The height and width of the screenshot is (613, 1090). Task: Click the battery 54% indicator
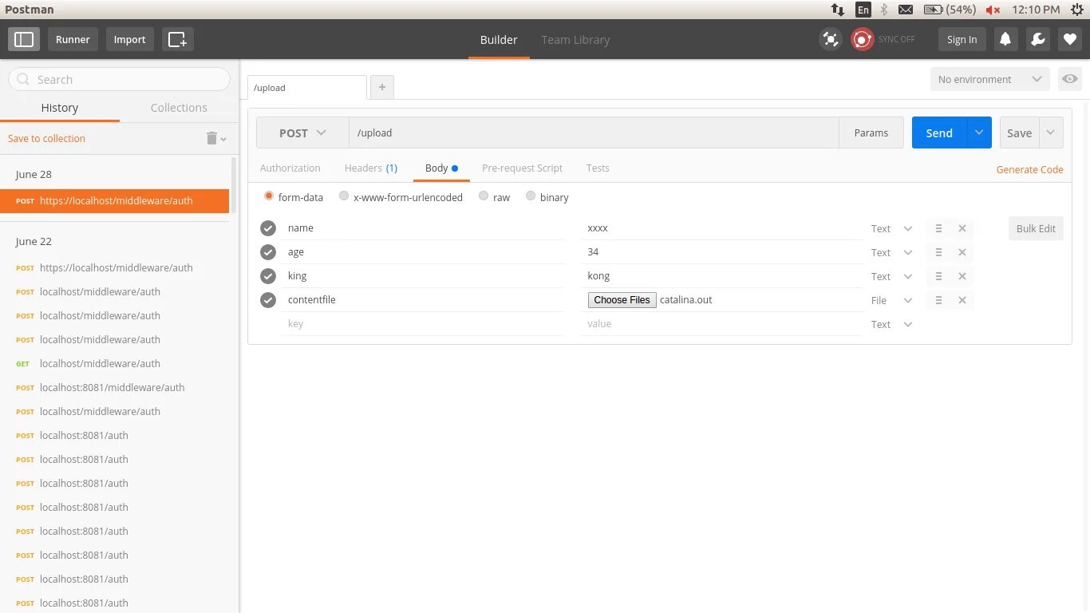tap(950, 10)
